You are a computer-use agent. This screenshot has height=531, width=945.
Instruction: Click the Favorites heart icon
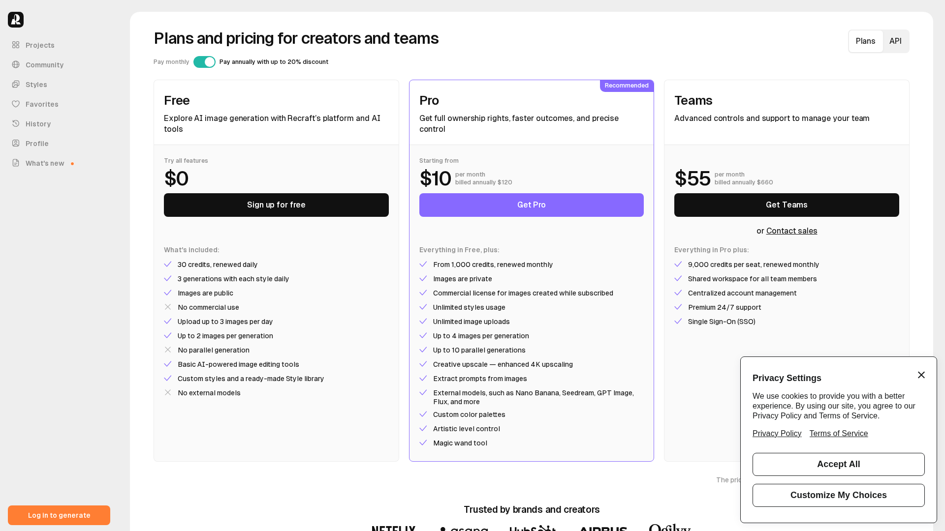click(16, 104)
